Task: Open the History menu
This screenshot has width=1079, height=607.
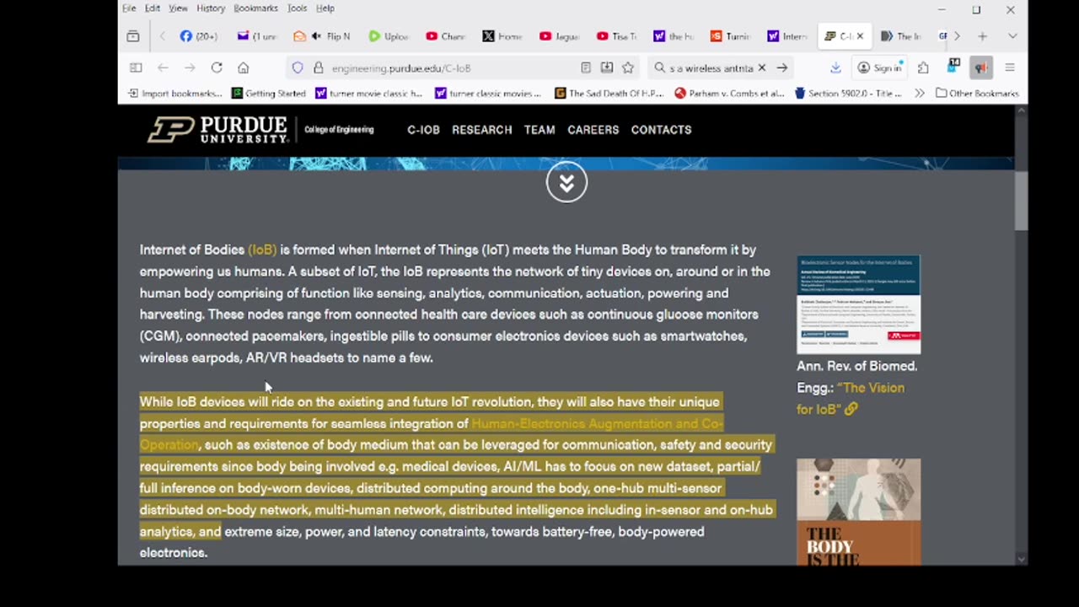Action: 211,8
